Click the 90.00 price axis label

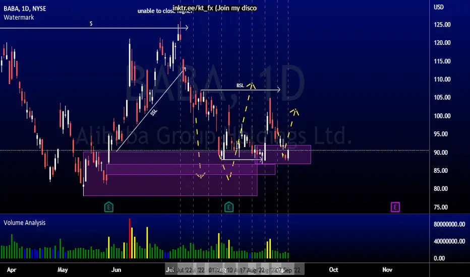(x=441, y=153)
